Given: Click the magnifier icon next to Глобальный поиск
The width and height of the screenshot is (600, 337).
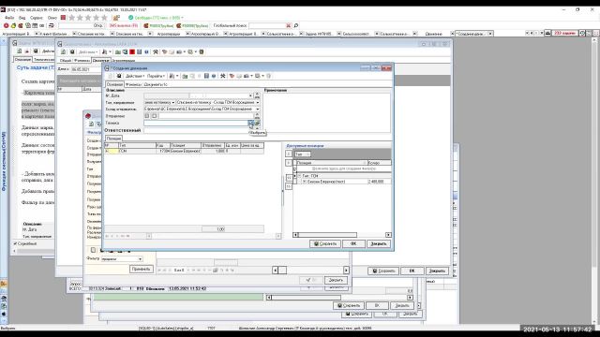Looking at the screenshot, I should click(x=296, y=25).
